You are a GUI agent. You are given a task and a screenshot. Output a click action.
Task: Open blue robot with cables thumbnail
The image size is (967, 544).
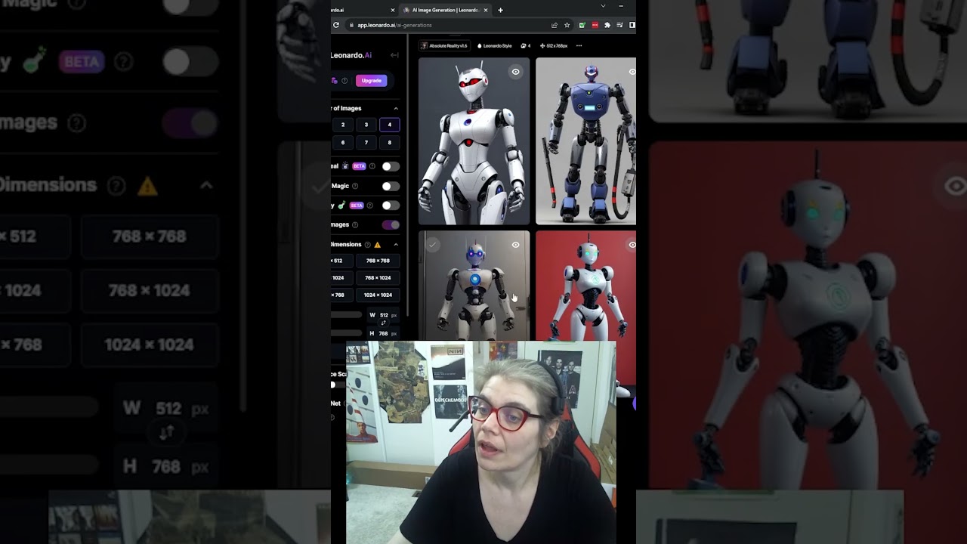pos(585,141)
